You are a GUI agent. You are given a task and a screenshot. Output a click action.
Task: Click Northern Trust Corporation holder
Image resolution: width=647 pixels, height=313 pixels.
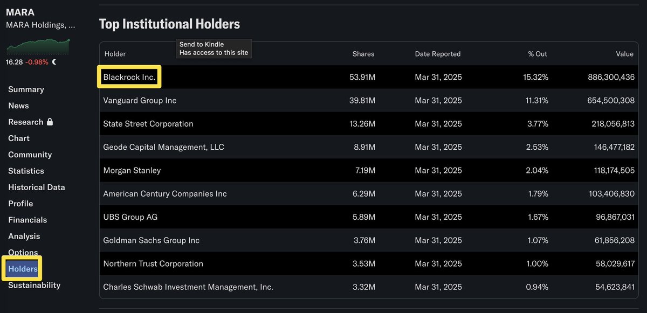tap(153, 263)
